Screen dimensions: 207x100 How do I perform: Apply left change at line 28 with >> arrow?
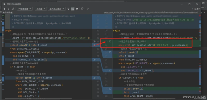94,59
